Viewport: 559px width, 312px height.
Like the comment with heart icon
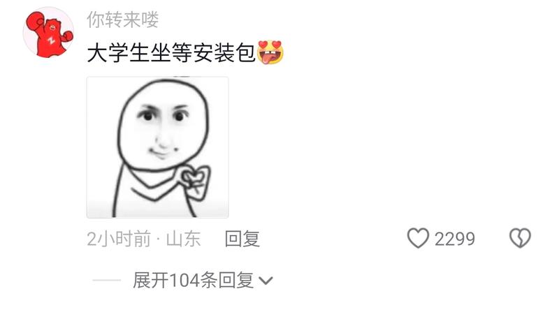coord(418,238)
